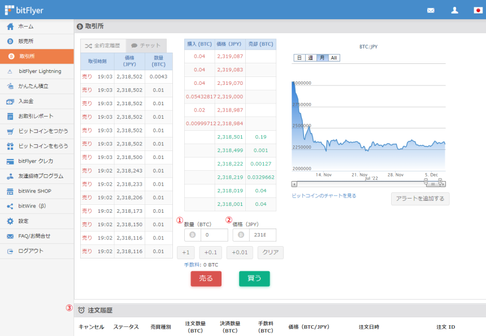Click the アラートを追加する button
The height and width of the screenshot is (336, 486).
tap(420, 199)
